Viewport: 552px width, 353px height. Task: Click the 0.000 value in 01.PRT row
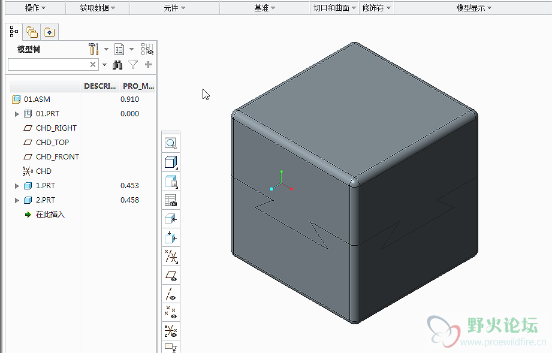[x=129, y=114]
